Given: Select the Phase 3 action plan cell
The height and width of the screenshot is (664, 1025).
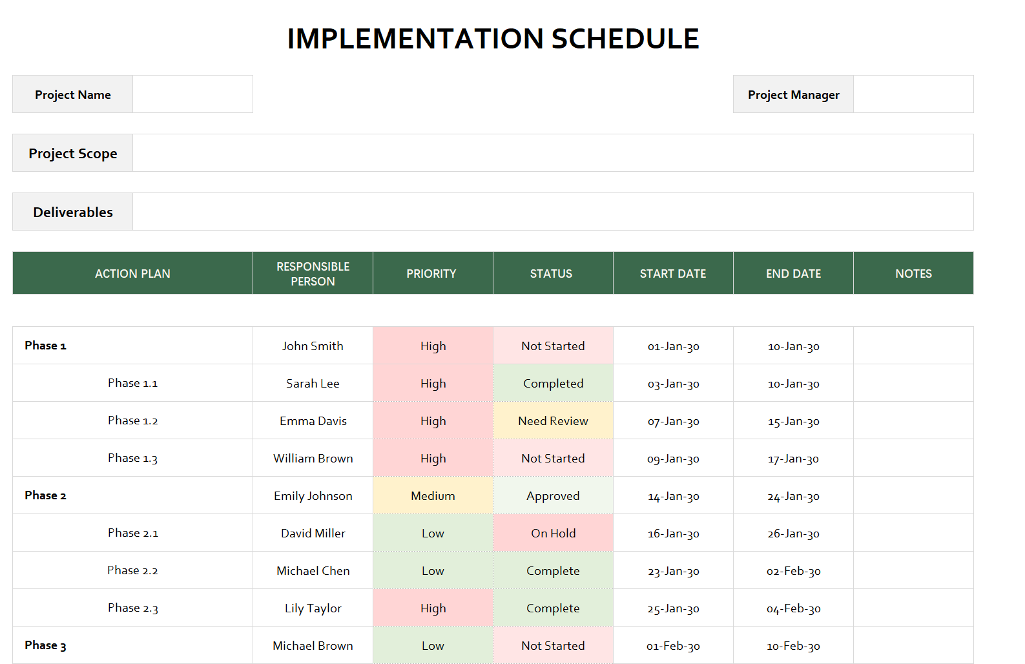Looking at the screenshot, I should tap(132, 645).
